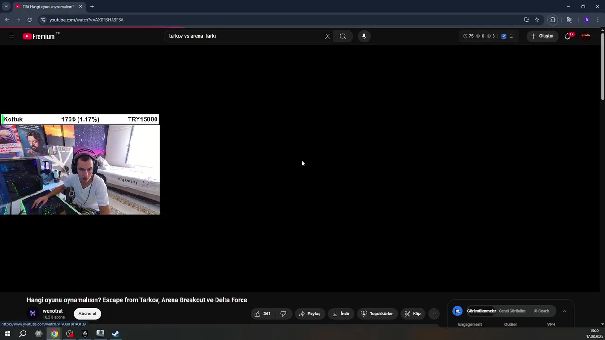Open the wenotrat channel name link
The height and width of the screenshot is (340, 605).
pos(53,311)
